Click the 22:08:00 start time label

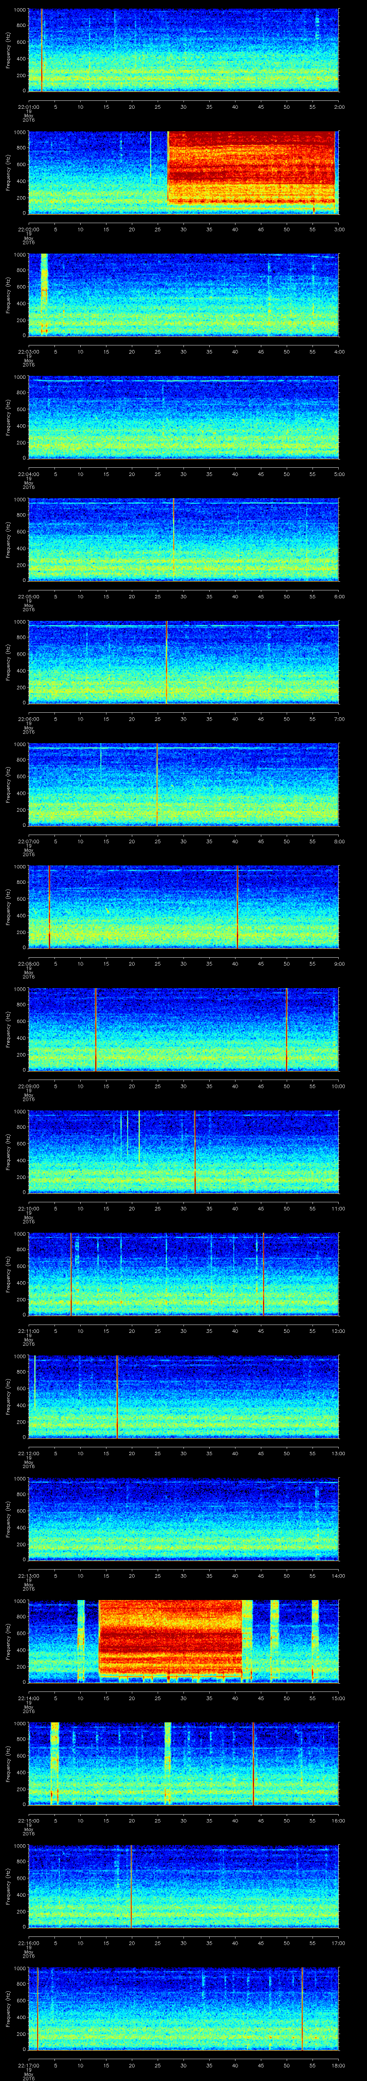click(28, 964)
